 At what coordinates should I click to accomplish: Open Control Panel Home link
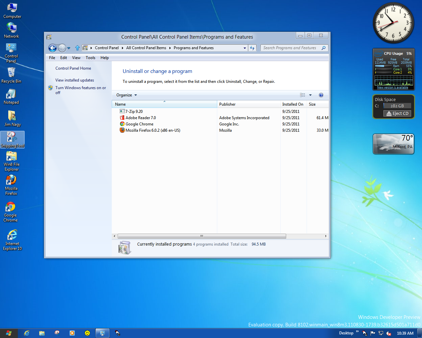73,68
